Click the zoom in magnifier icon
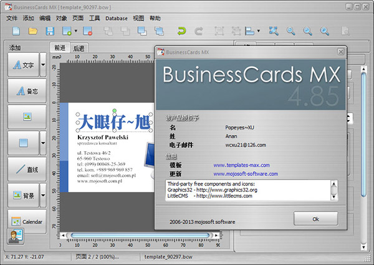374x265 pixels. point(291,30)
